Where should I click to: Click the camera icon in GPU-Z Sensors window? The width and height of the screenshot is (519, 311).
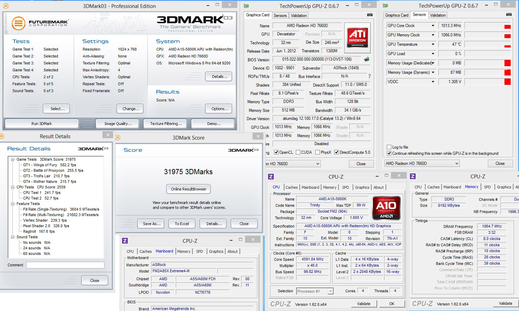click(509, 15)
